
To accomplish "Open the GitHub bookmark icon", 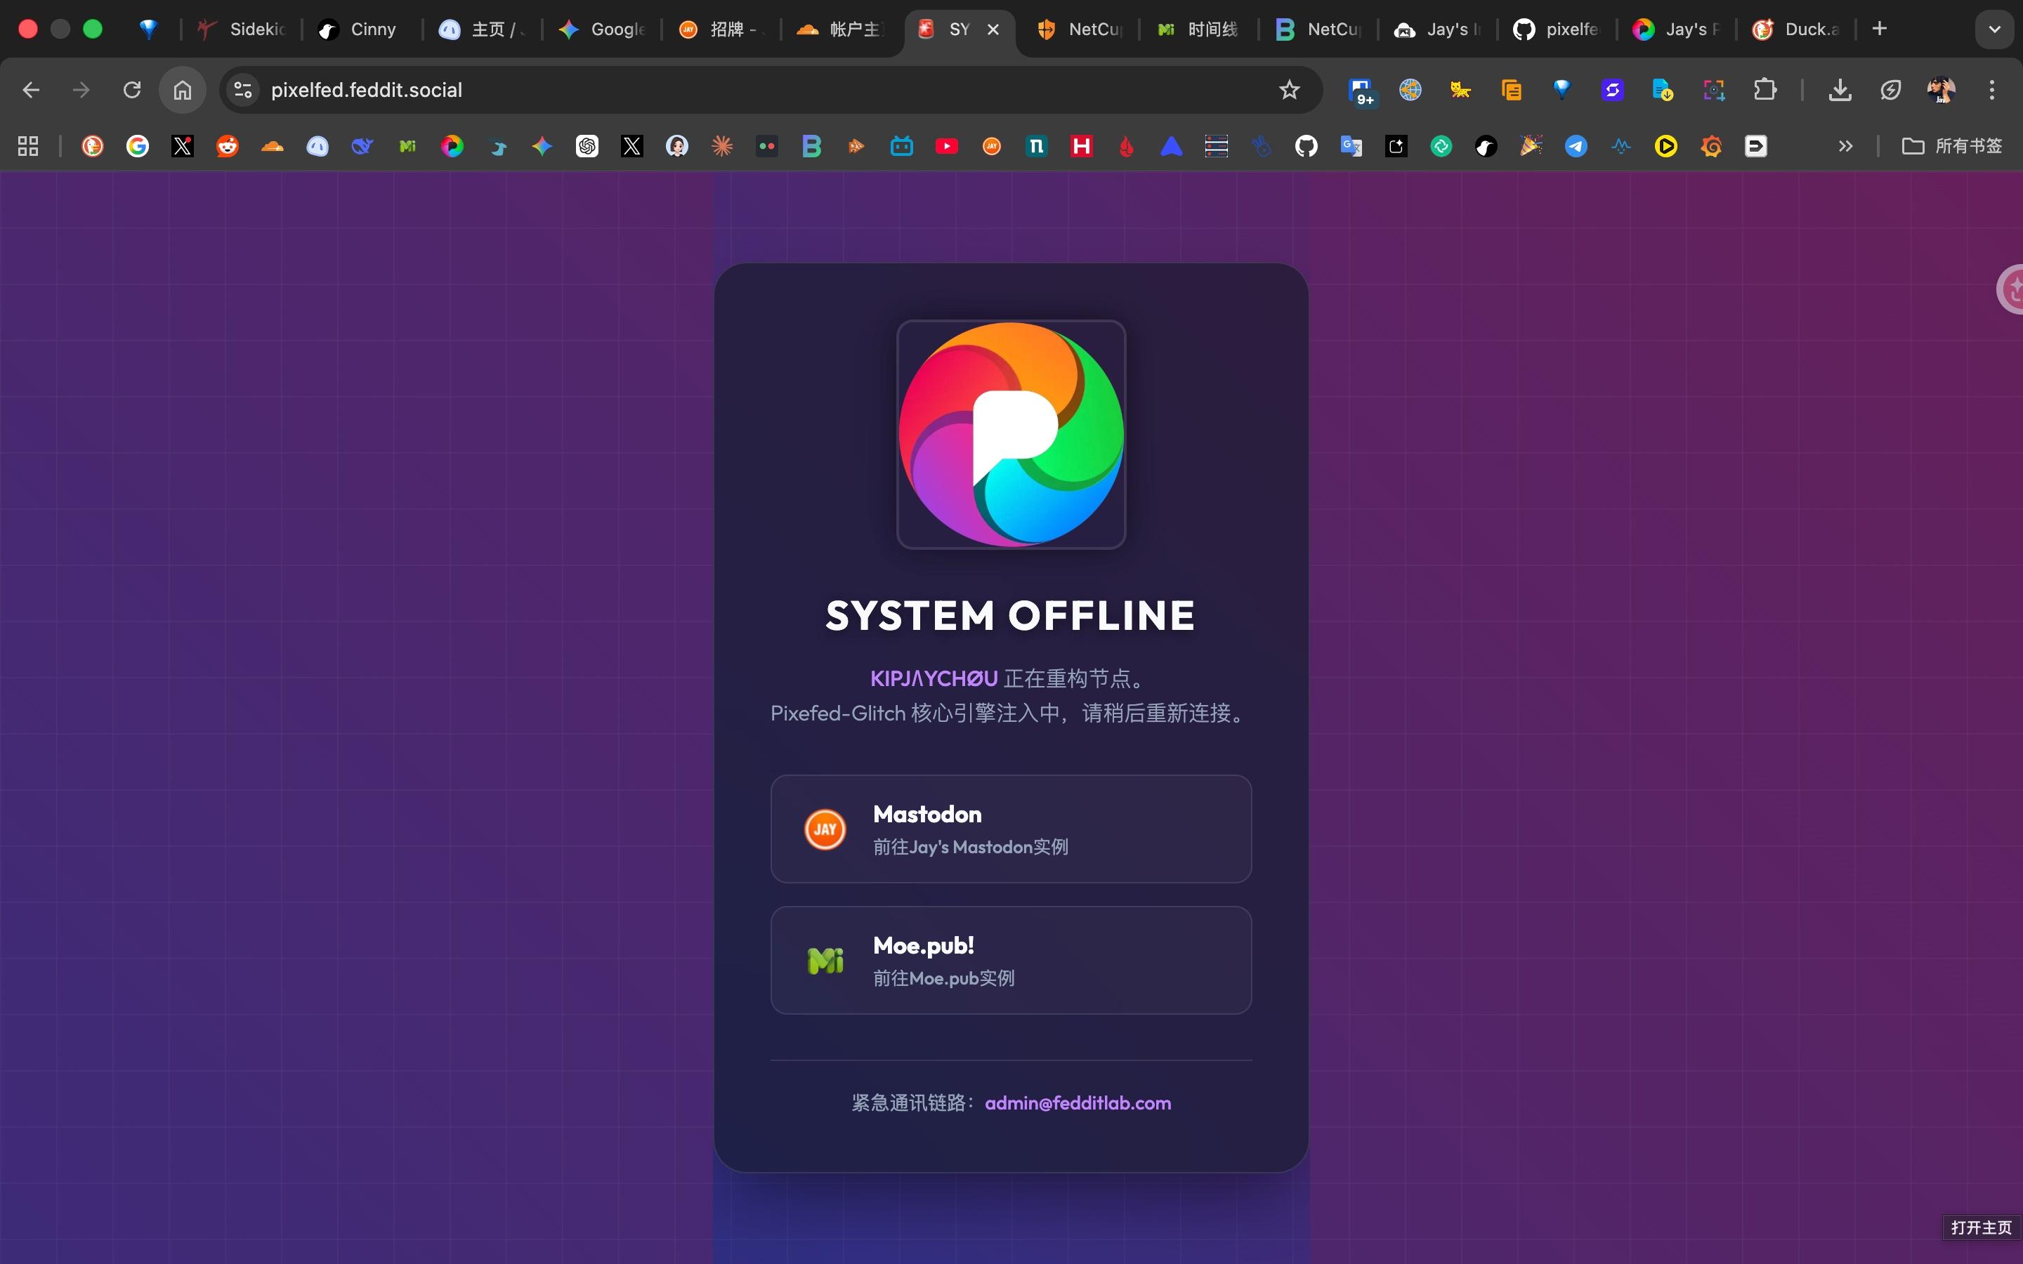I will click(1306, 146).
